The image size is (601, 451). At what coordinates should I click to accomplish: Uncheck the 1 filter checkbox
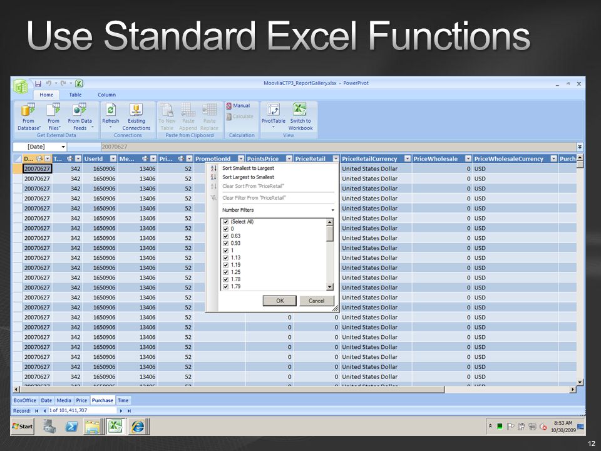pos(226,251)
